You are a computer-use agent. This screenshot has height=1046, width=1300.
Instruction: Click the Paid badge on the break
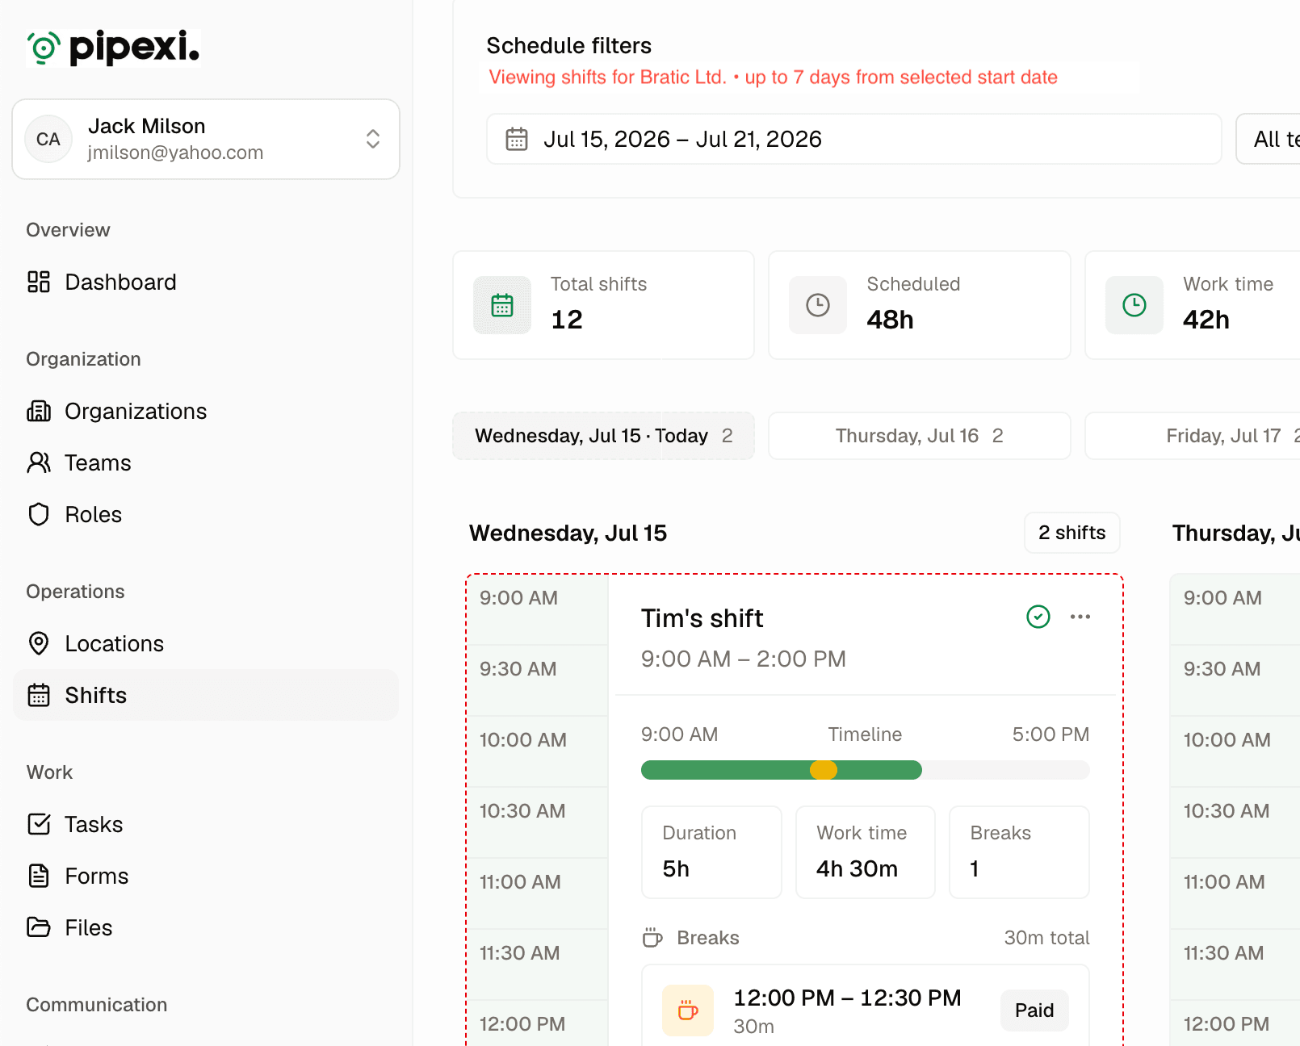[1034, 1010]
